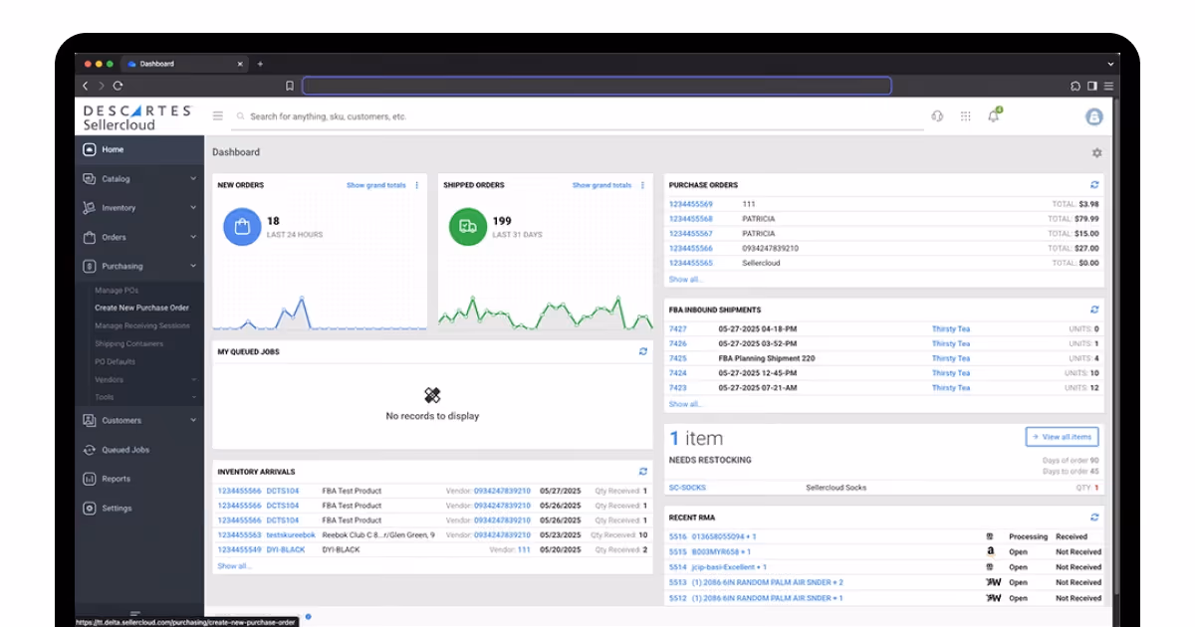Open Queued Jobs from the sidebar
1195x627 pixels.
point(124,450)
